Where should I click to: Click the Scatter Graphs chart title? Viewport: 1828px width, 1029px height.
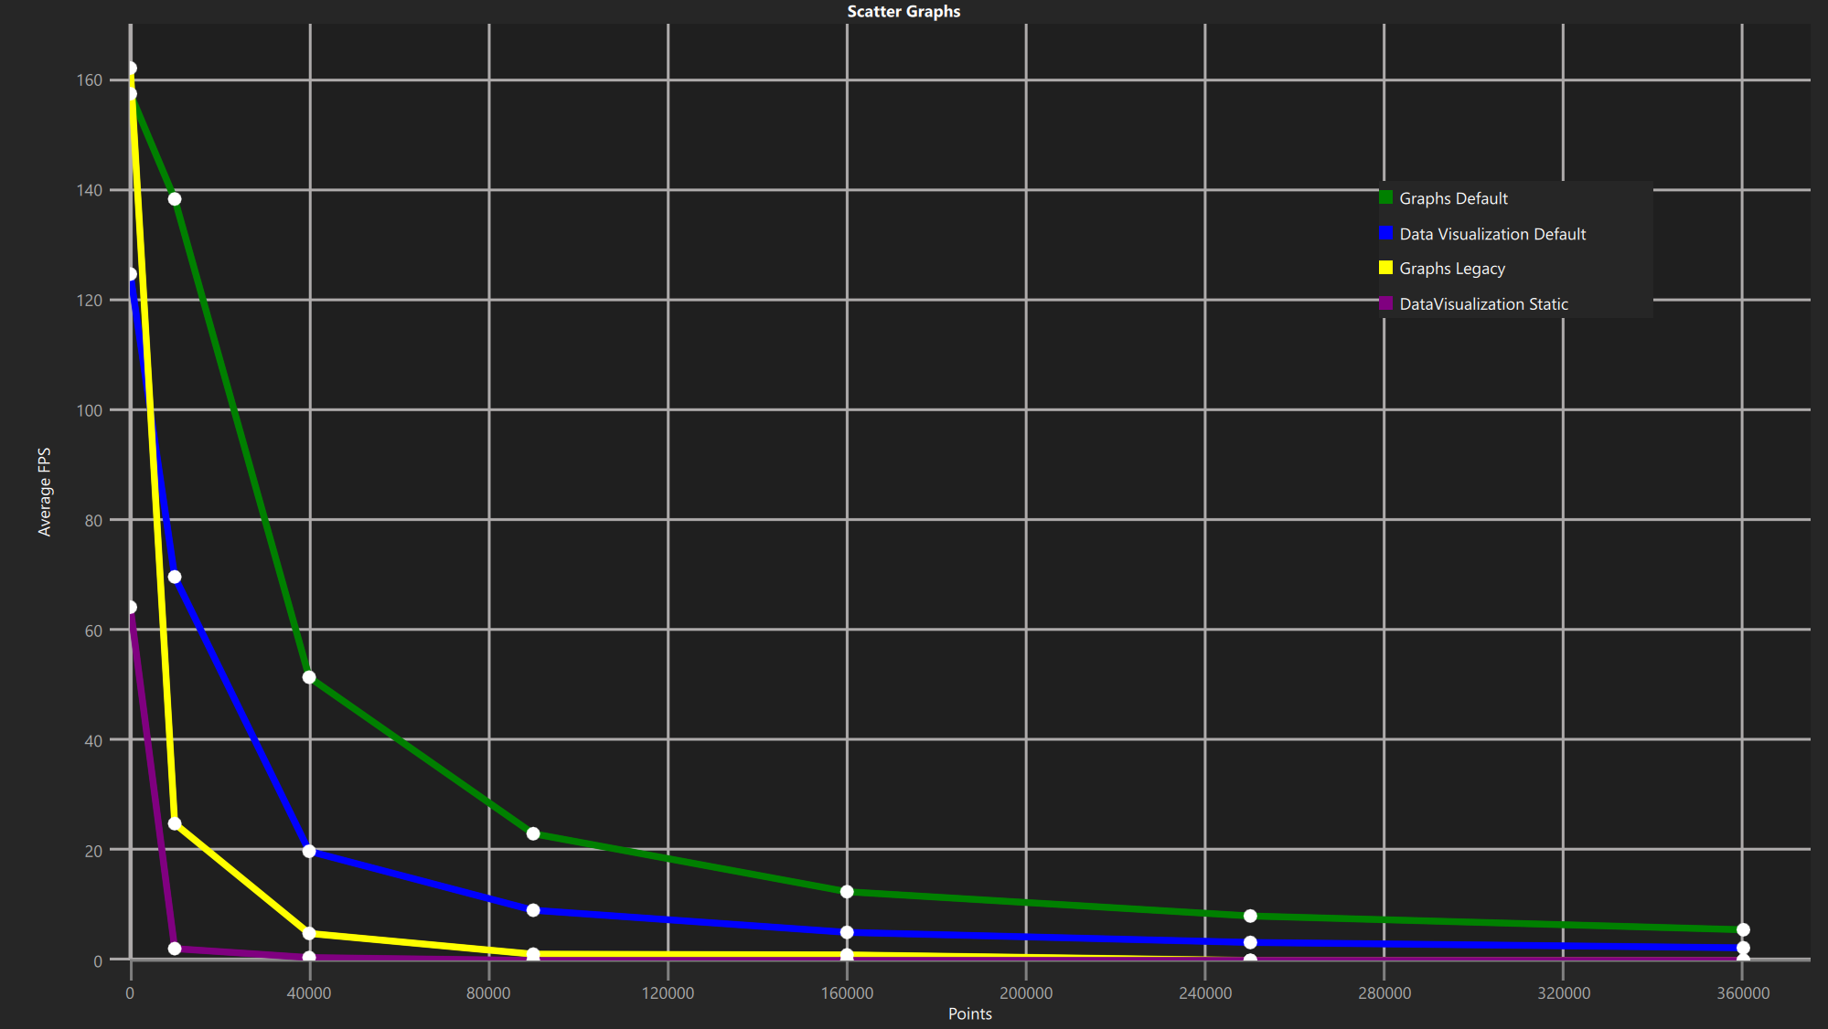tap(903, 11)
